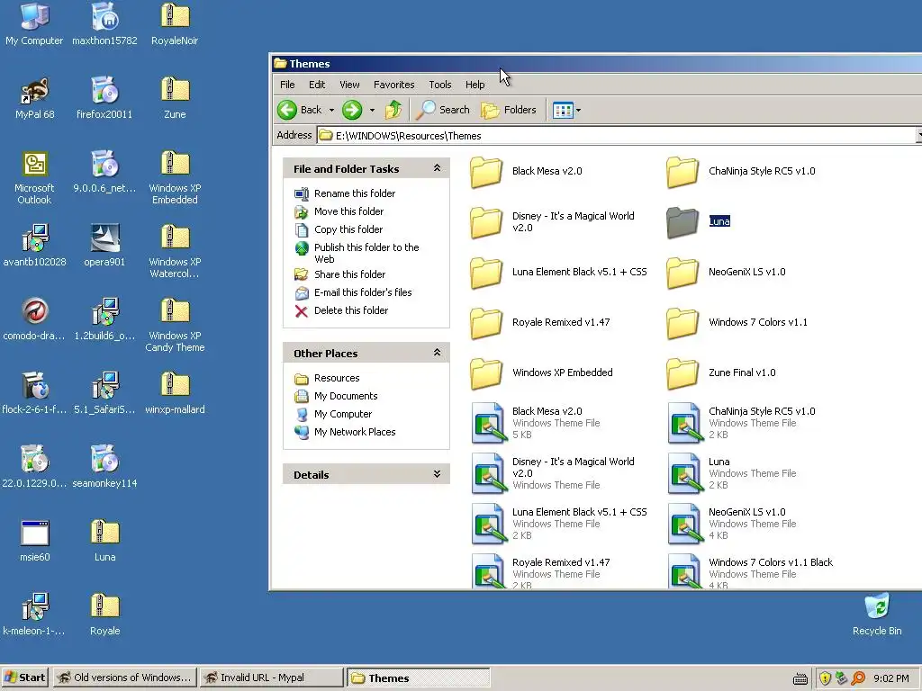Go up one folder level icon

[x=393, y=110]
